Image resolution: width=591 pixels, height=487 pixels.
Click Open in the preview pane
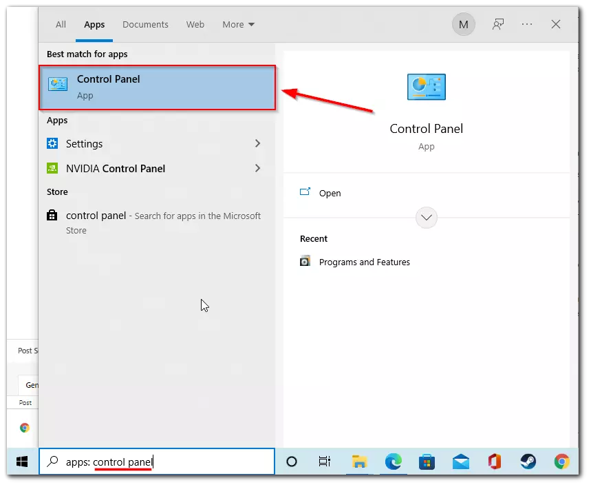[330, 193]
